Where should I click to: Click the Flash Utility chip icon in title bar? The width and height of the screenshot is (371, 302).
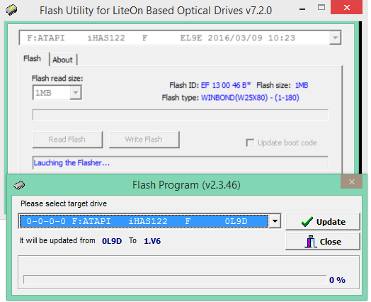11,10
